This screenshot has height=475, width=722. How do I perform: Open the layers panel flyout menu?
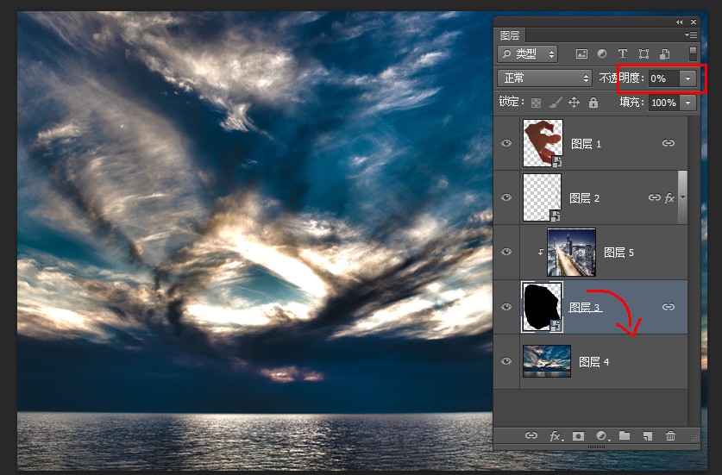tap(690, 35)
